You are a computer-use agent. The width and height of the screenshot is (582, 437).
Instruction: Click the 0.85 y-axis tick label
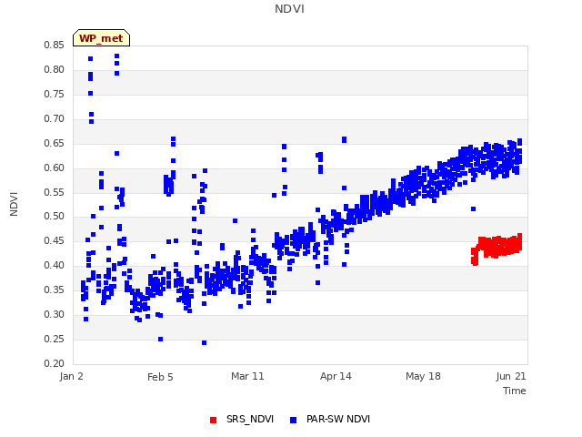click(54, 45)
